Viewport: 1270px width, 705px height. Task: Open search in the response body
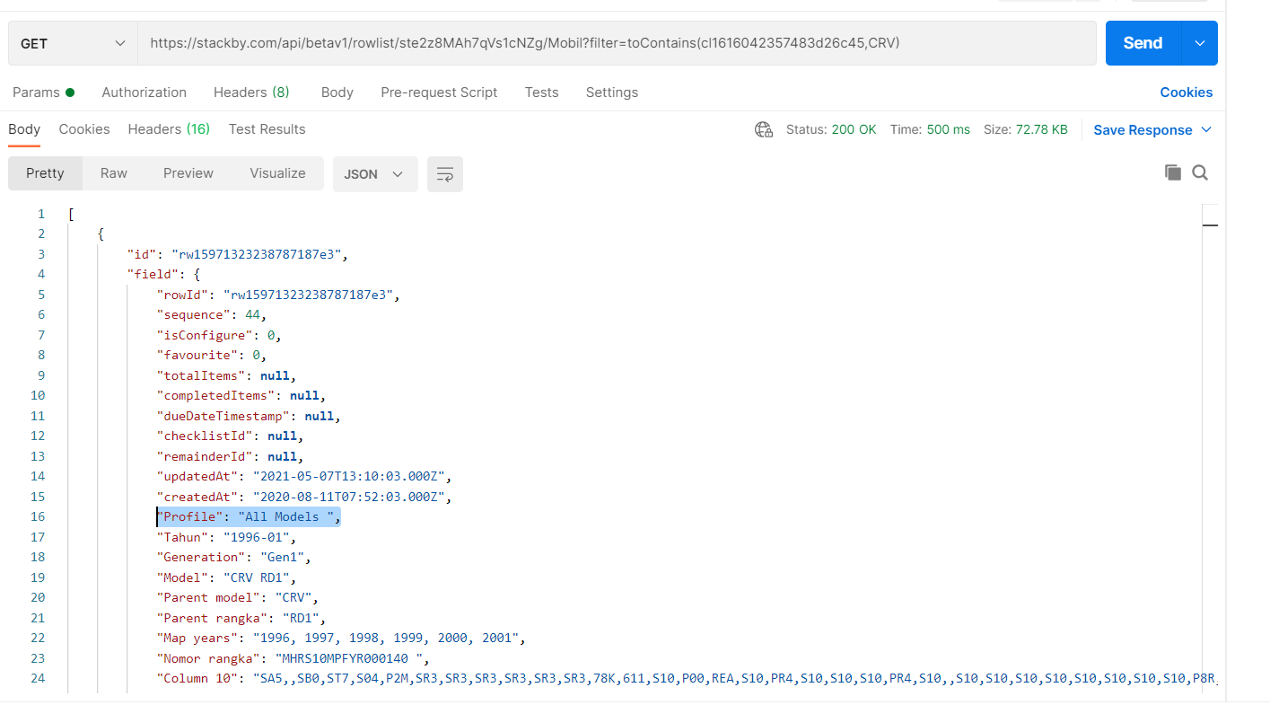(x=1200, y=172)
